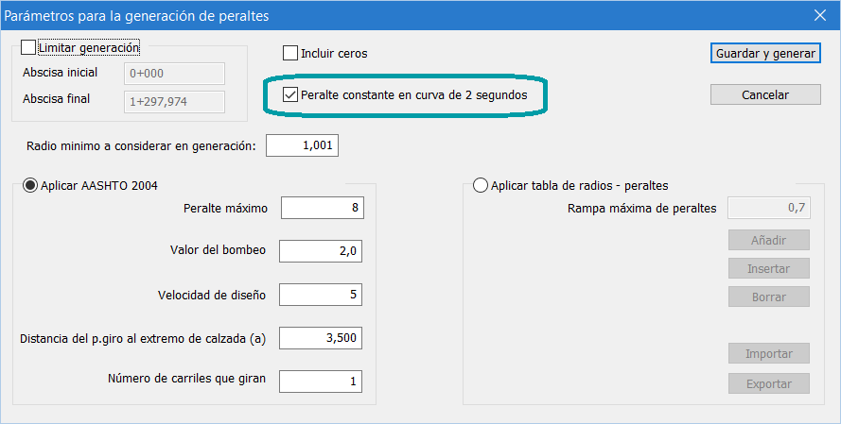This screenshot has height=424, width=841.
Task: Click the Número de carriles que giran field
Action: tap(321, 382)
